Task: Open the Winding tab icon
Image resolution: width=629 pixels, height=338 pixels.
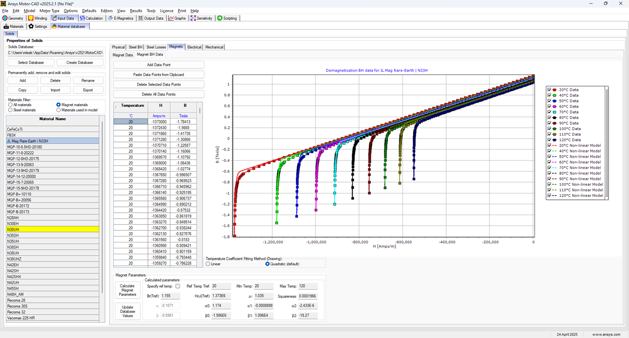Action: coord(31,18)
